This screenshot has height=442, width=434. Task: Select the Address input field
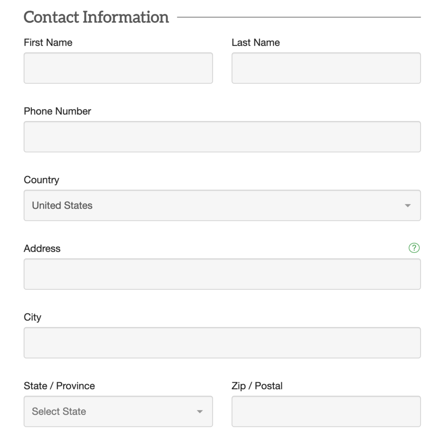coord(222,274)
